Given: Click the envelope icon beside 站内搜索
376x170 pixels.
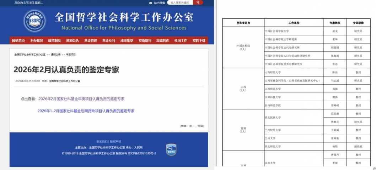Looking at the screenshot, I should point(150,2).
